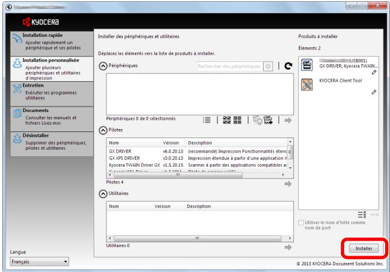Click the USB001 printer device icon
Image resolution: width=390 pixels, height=272 pixels.
(307, 65)
